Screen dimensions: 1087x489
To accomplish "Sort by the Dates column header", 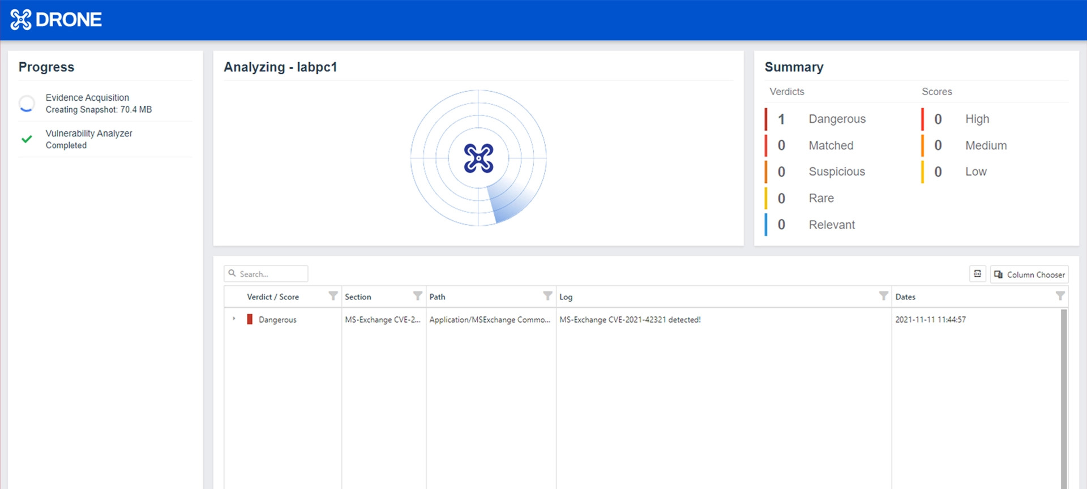I will (905, 297).
